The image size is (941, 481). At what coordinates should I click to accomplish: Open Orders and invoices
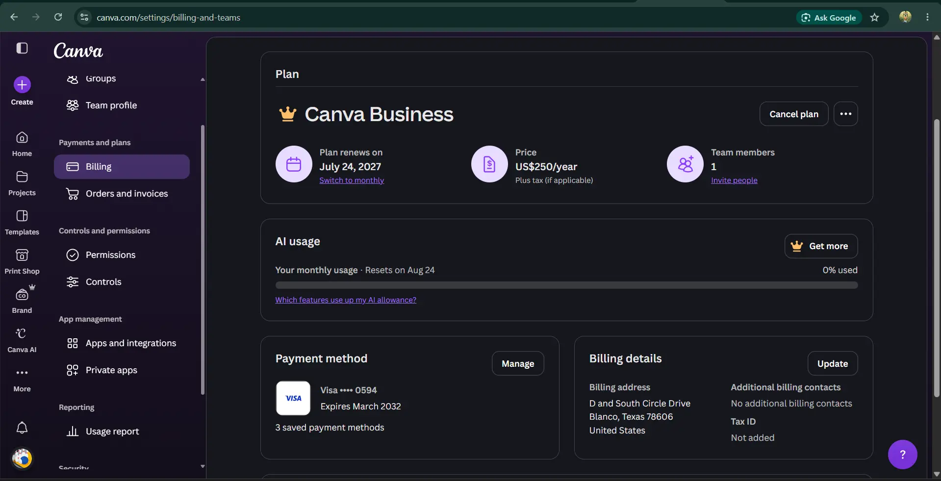point(122,194)
